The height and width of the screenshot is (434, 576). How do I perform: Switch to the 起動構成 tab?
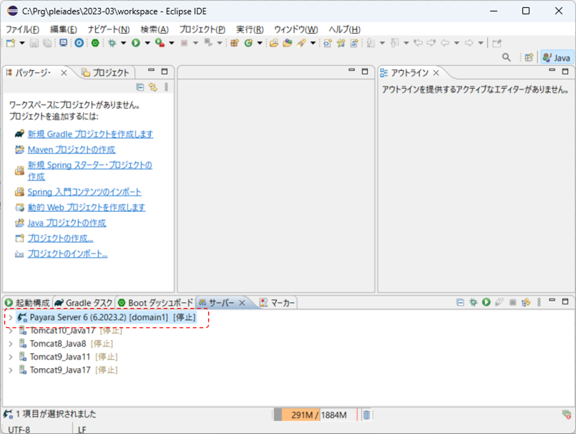(28, 303)
